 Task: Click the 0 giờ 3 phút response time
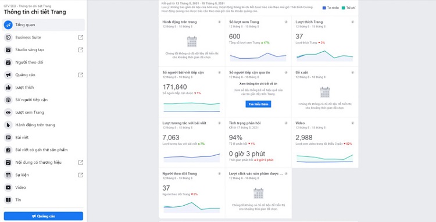[247, 153]
